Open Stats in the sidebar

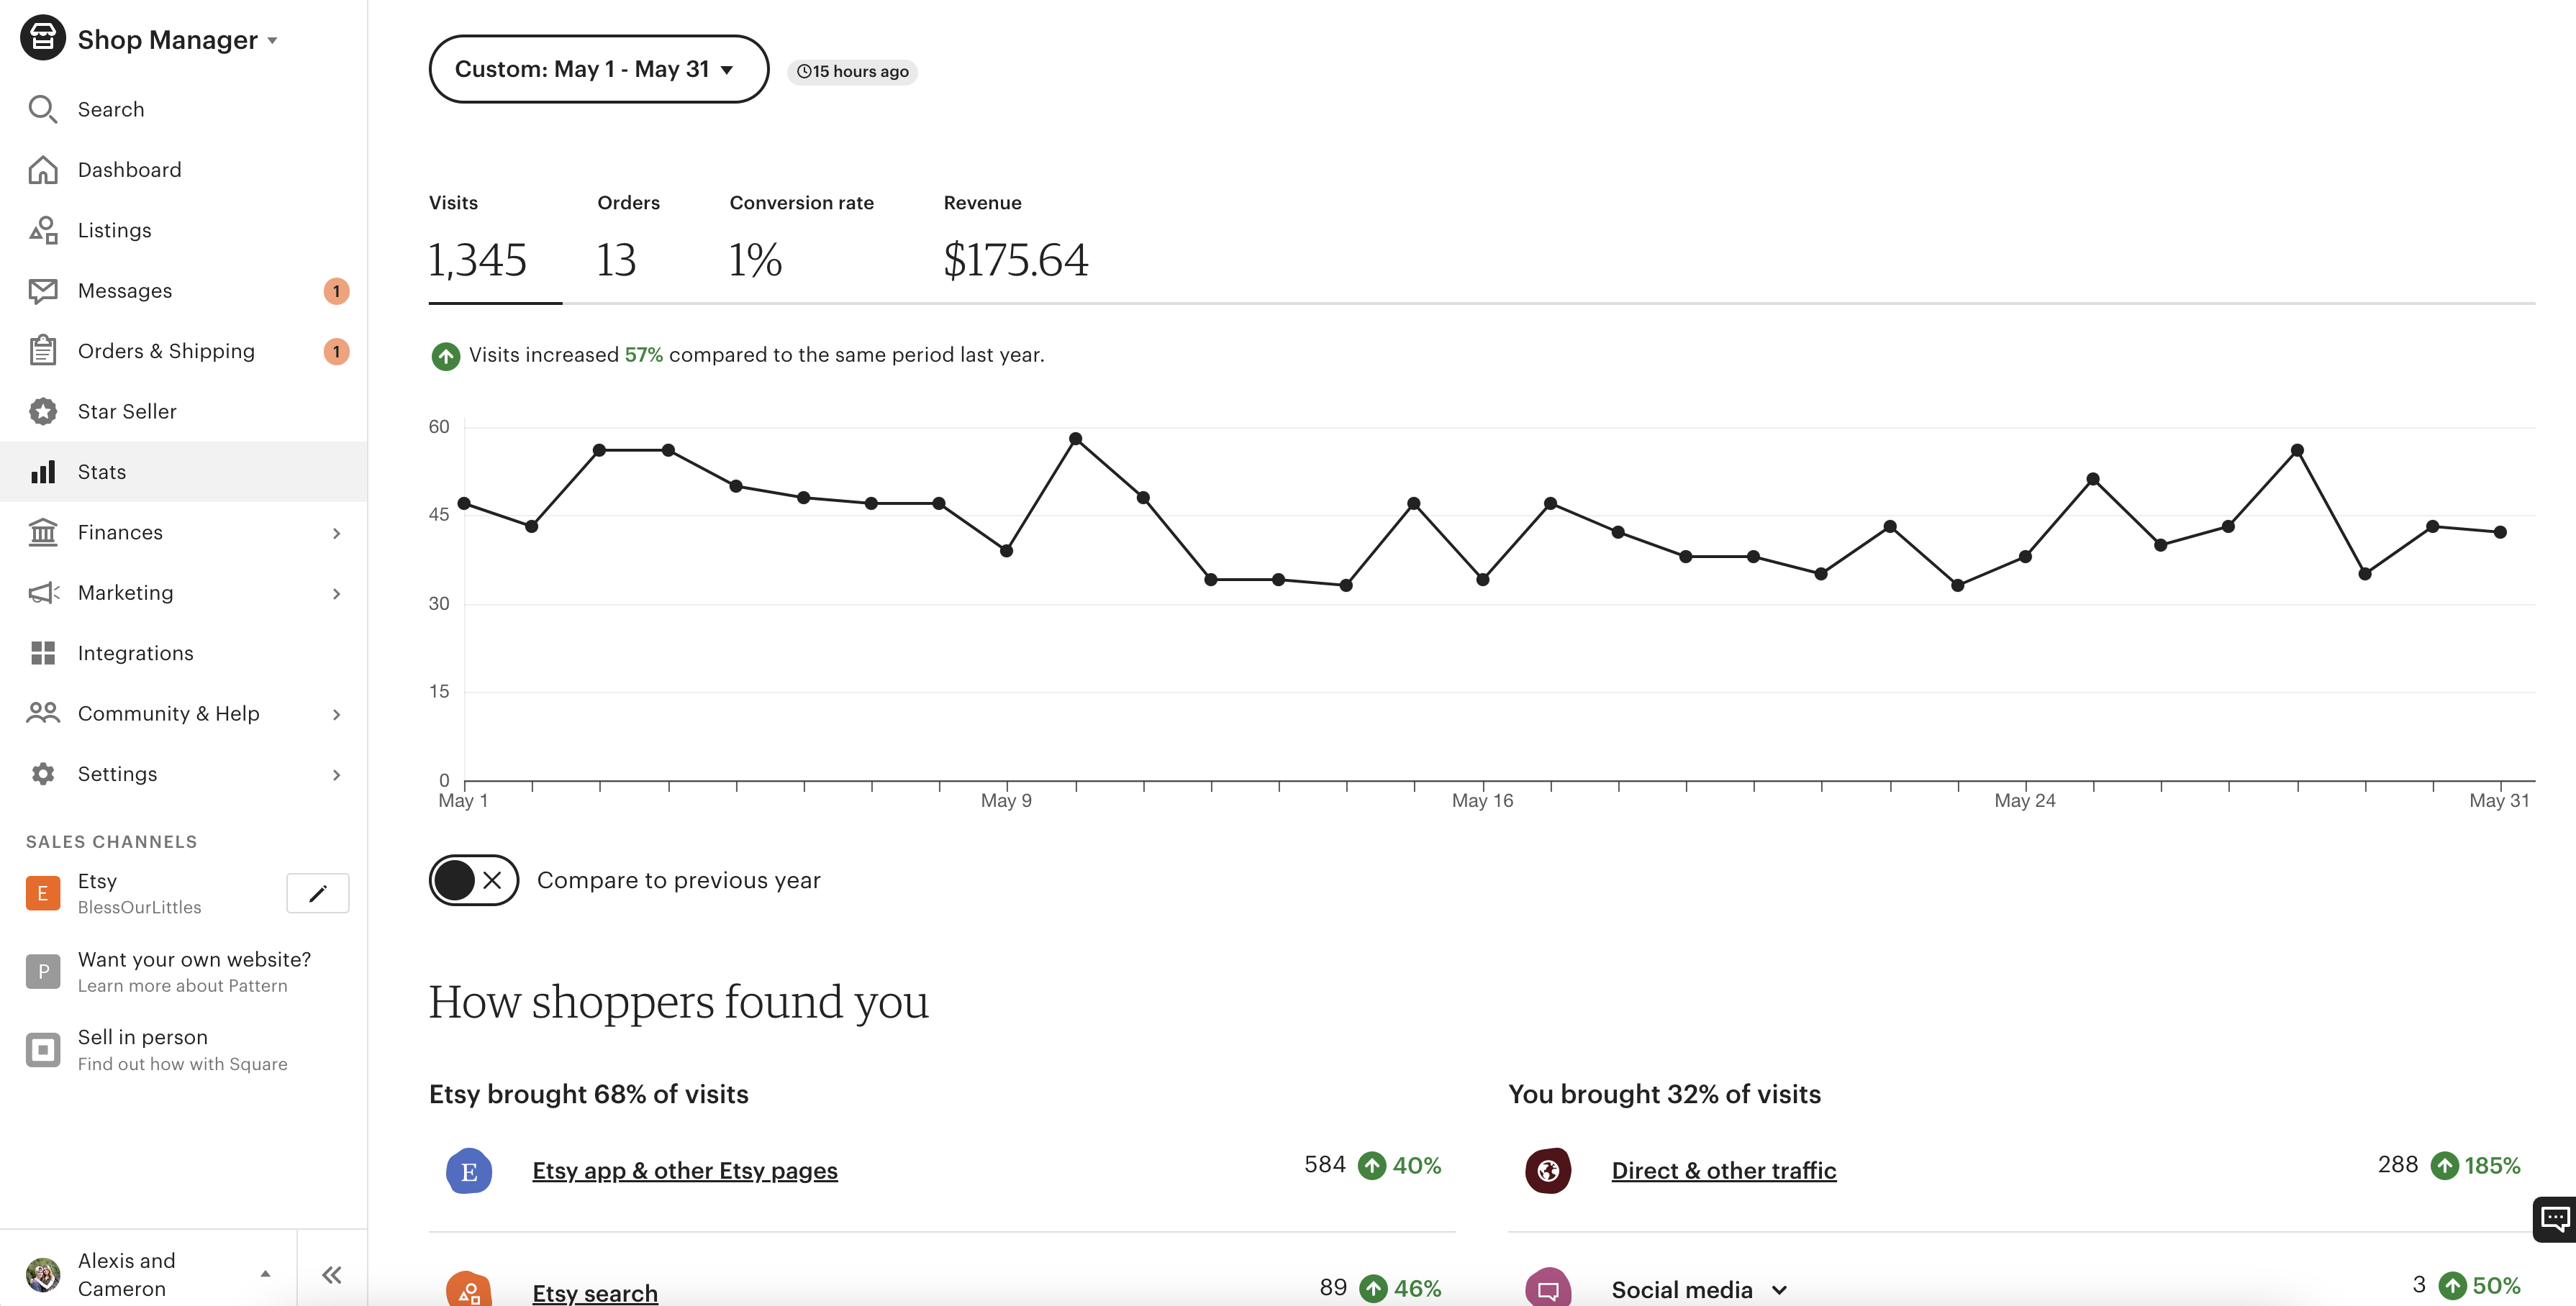click(183, 472)
